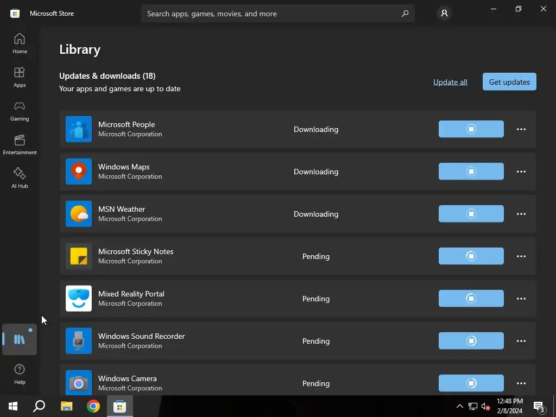Click the Windows Maps app icon
This screenshot has height=417, width=556.
(79, 172)
